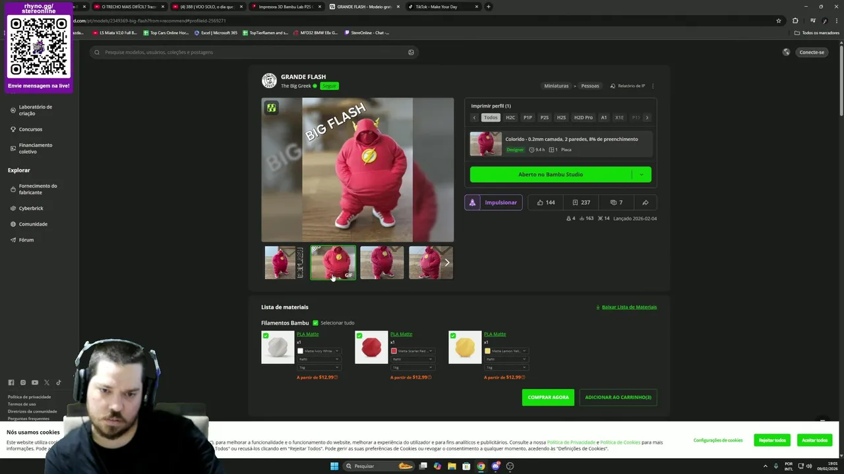Open Refill dropdown under Lemon Yellow filament
Screen dimensions: 844x474
(x=506, y=359)
